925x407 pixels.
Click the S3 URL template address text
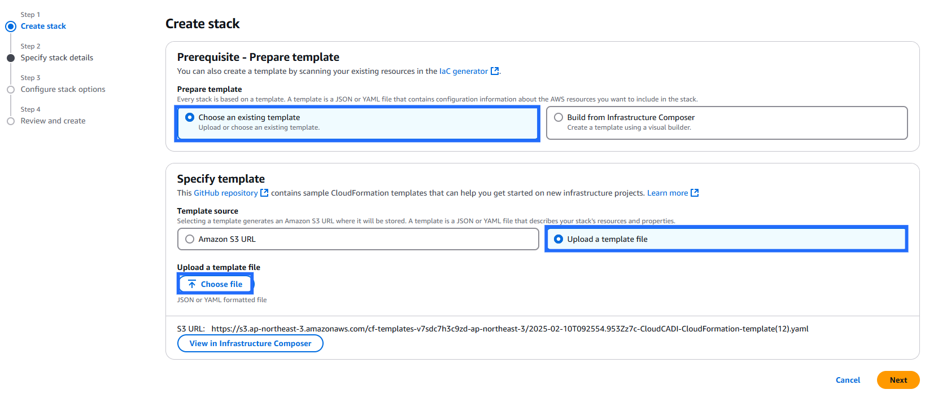509,329
